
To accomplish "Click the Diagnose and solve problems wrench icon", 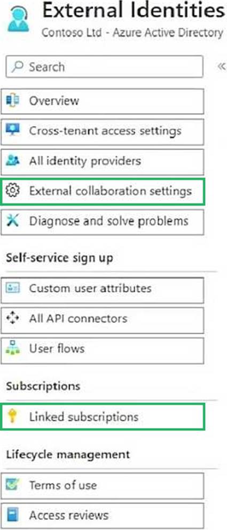I will 13,222.
